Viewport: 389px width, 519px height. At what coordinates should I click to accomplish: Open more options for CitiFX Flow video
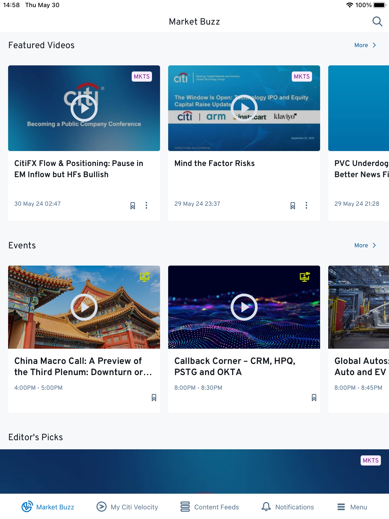[x=146, y=205]
